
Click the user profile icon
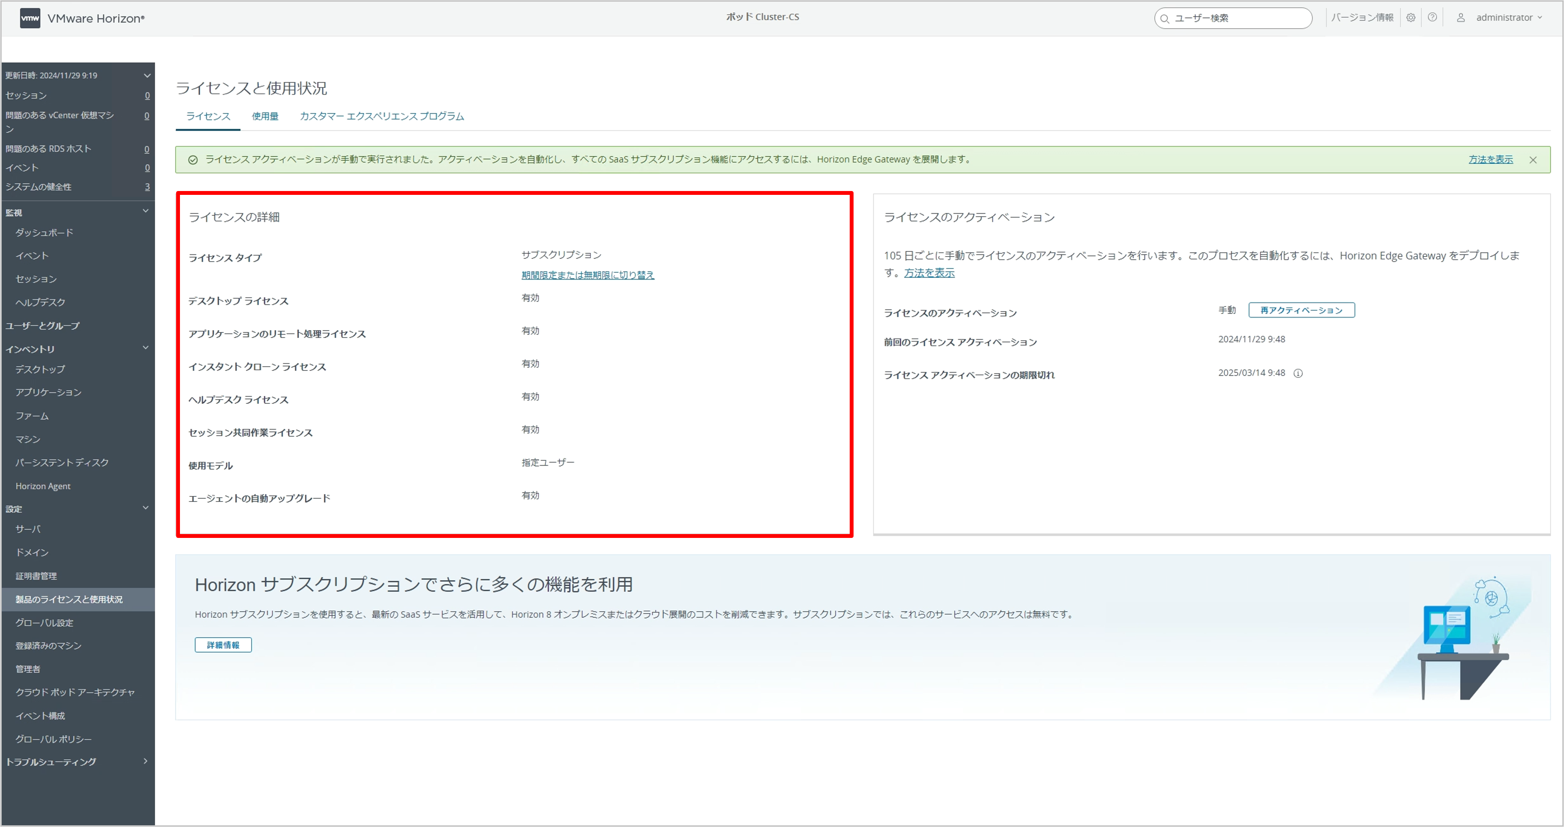pyautogui.click(x=1461, y=18)
